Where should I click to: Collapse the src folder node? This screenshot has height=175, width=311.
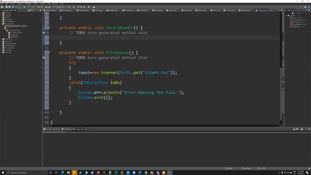pos(3,28)
